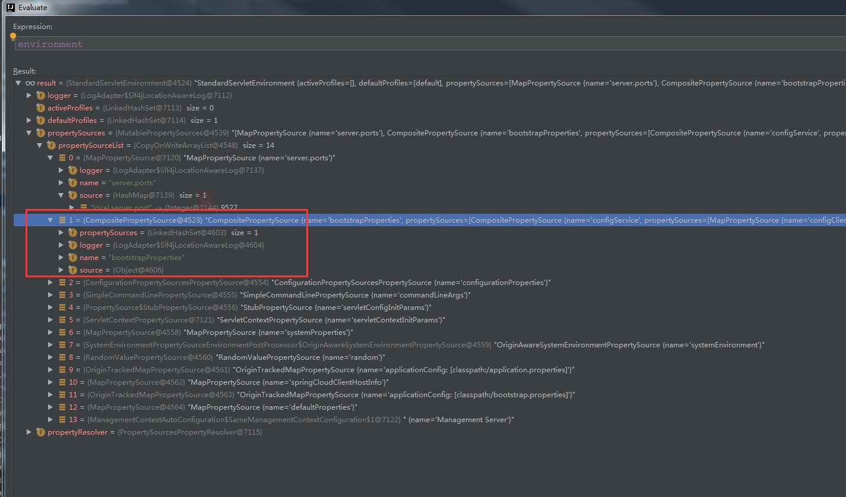Click array icon of element 13 Management Server
This screenshot has height=497, width=846.
[x=62, y=420]
